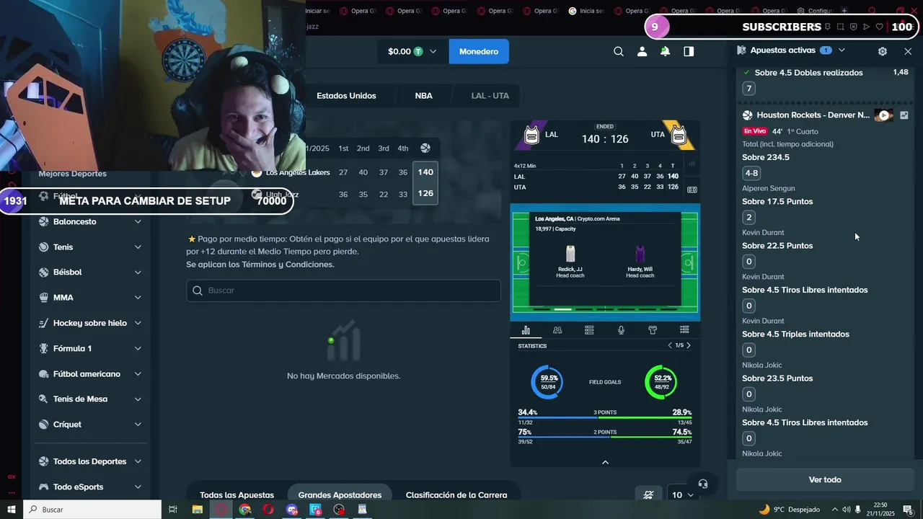Toggle the hidden odds icon in bets footer

tap(648, 494)
